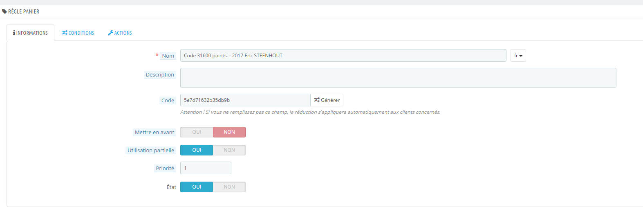Switch to the Conditions tab
Image resolution: width=643 pixels, height=207 pixels.
click(78, 33)
